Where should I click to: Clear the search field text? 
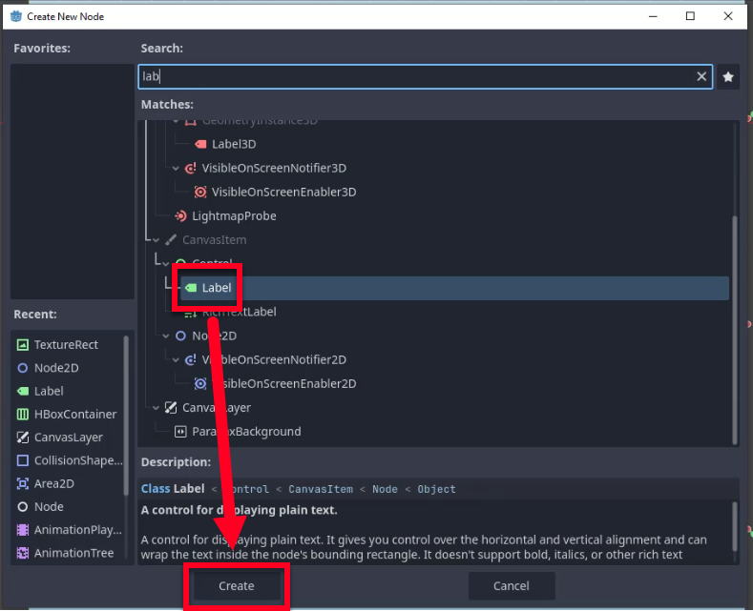[701, 76]
